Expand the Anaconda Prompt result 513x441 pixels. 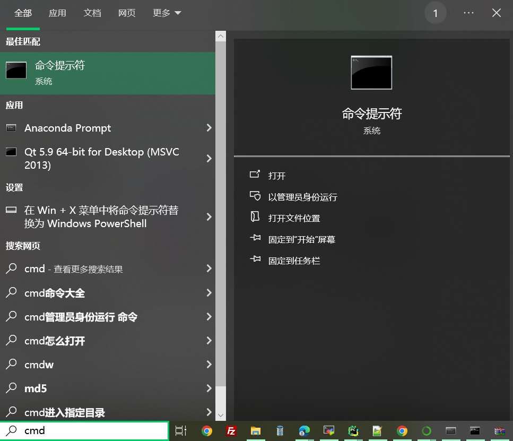[x=208, y=128]
